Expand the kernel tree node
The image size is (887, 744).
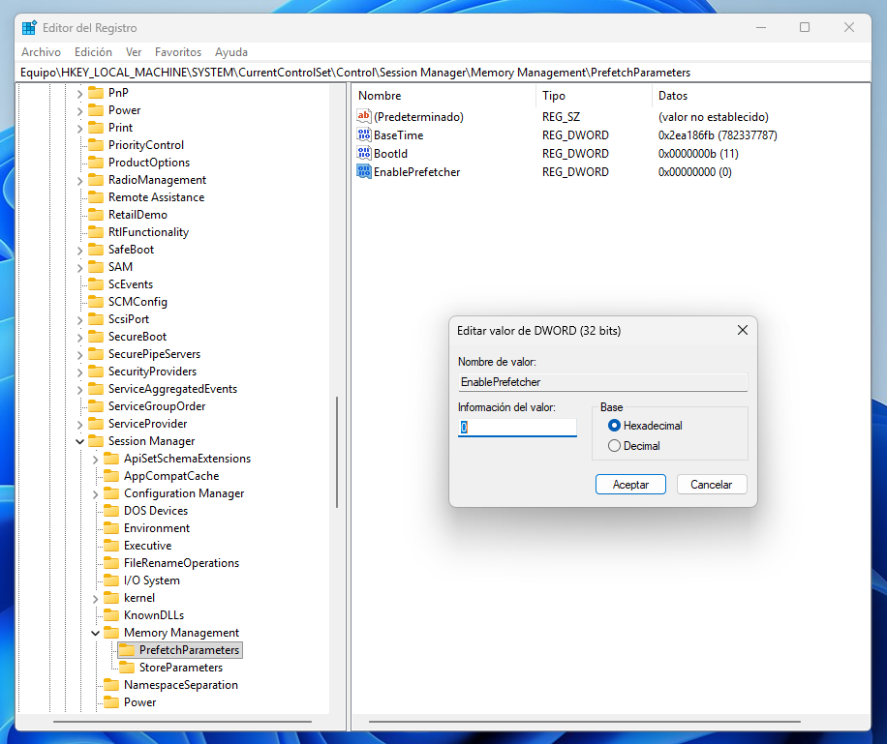pyautogui.click(x=95, y=599)
